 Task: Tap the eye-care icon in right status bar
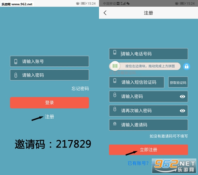pos(177,4)
